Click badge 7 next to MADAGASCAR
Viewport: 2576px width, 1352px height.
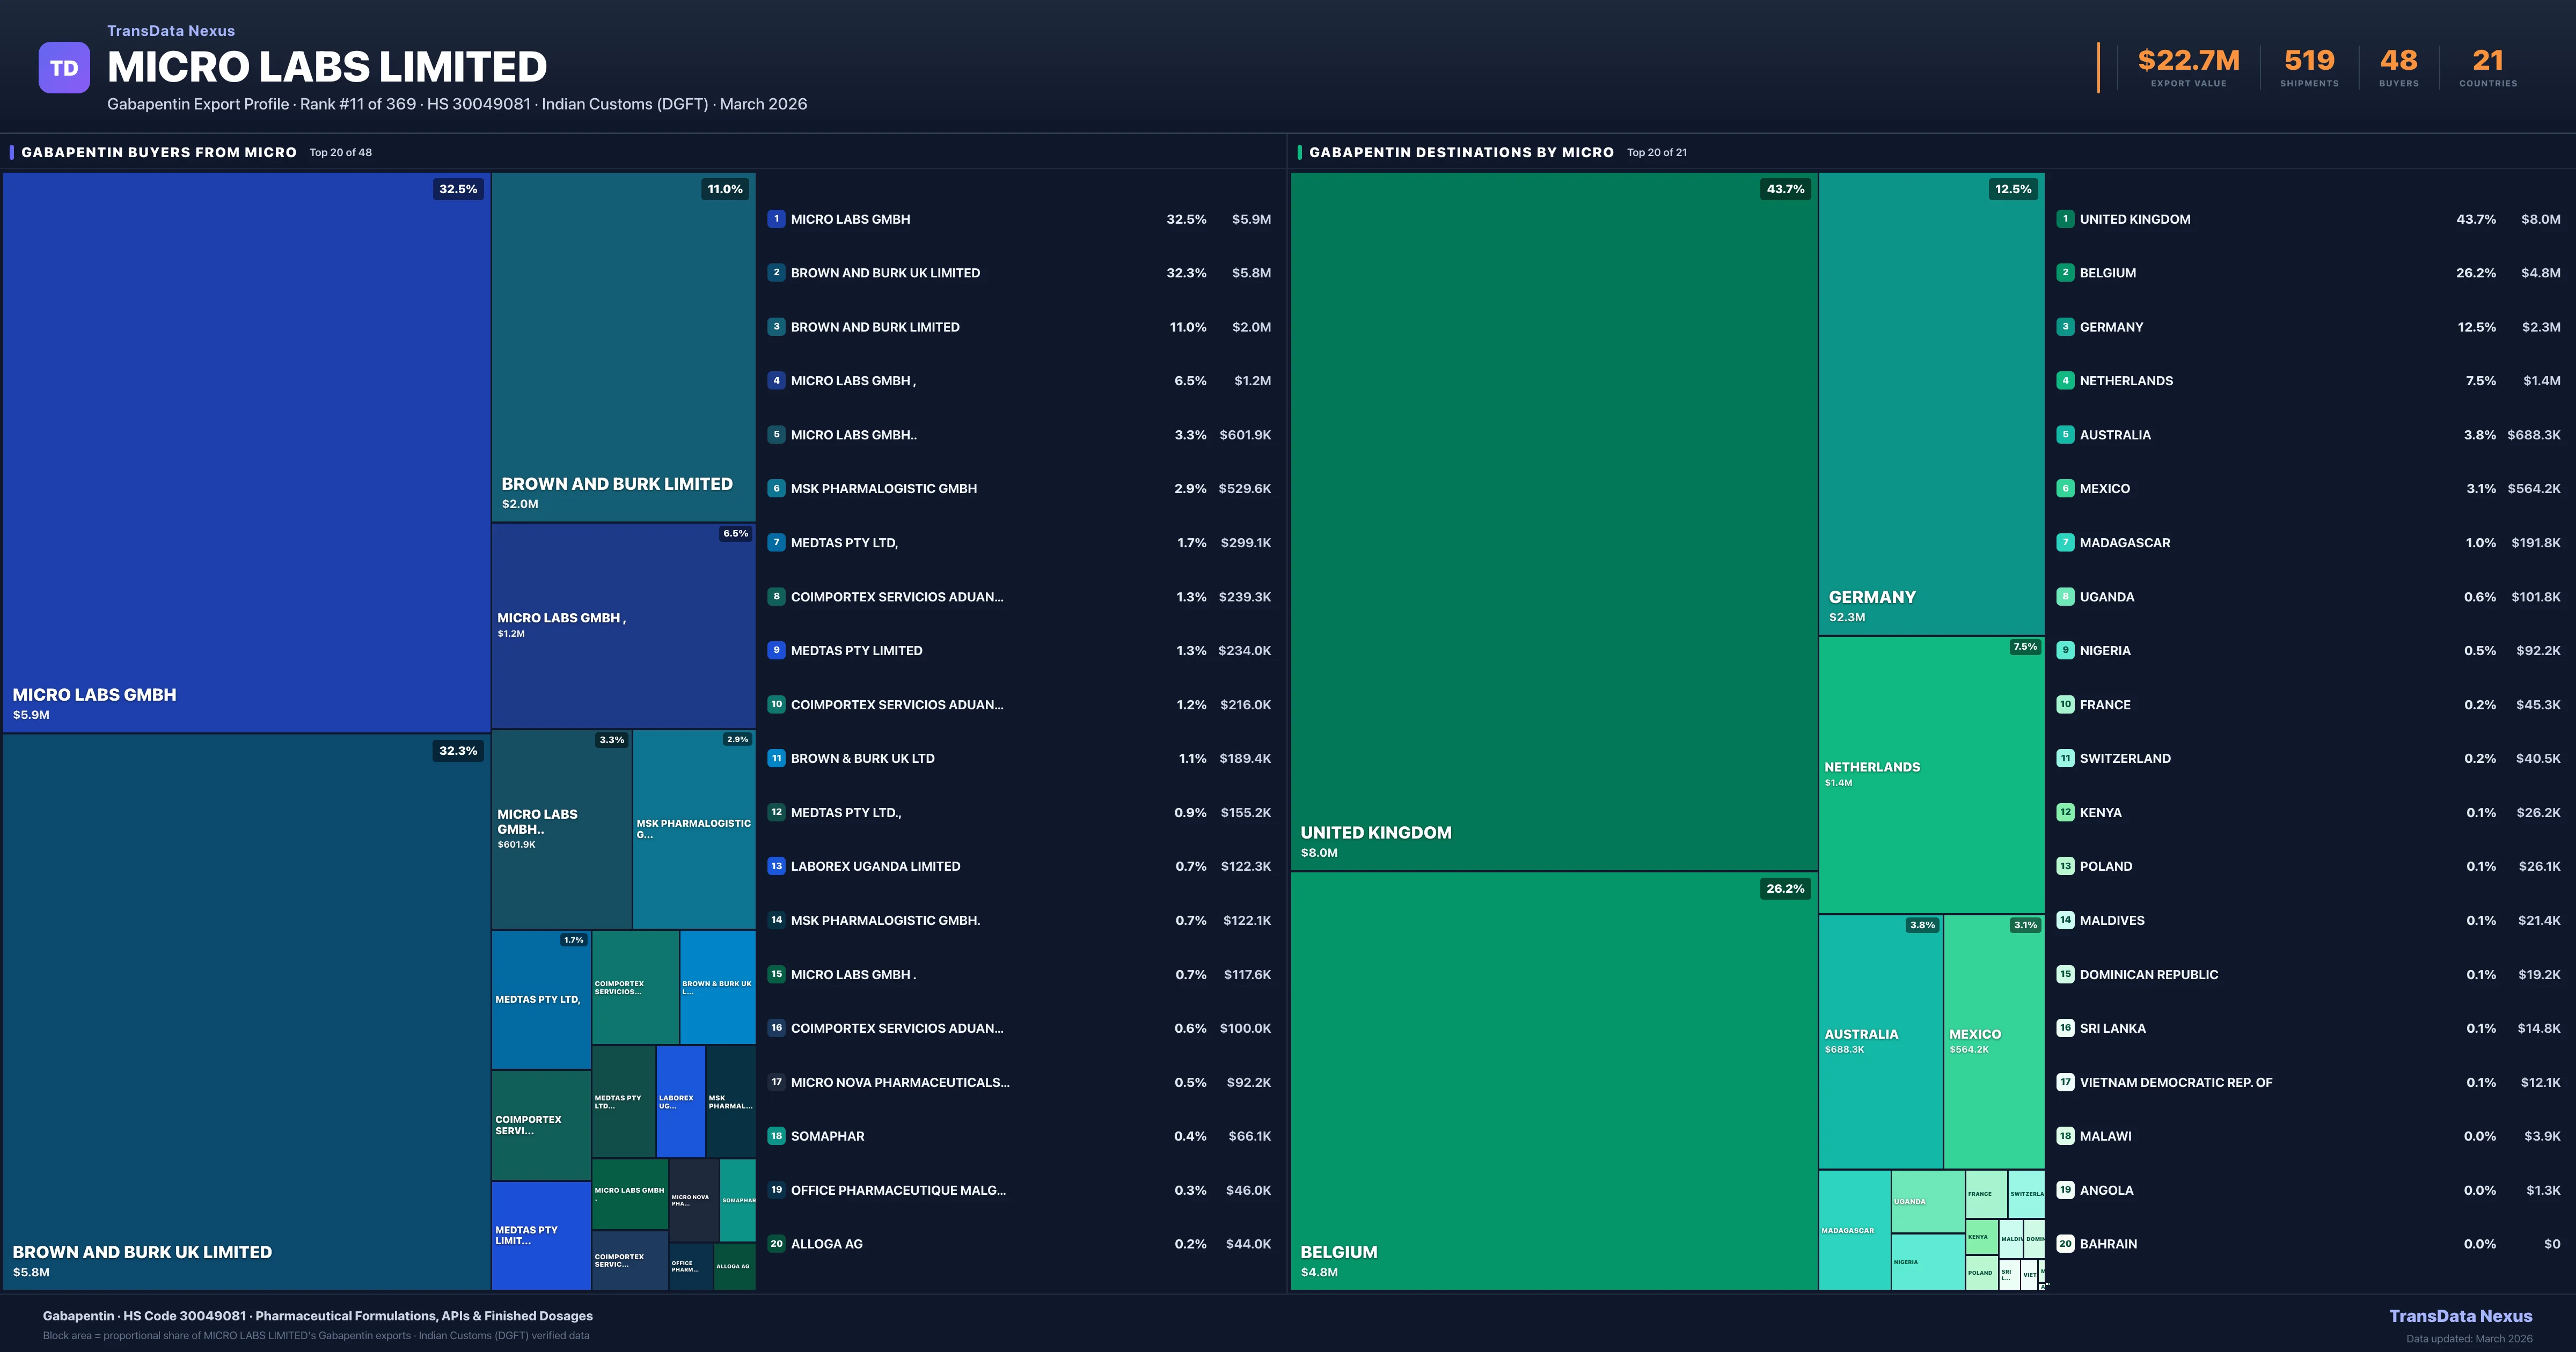[2064, 542]
